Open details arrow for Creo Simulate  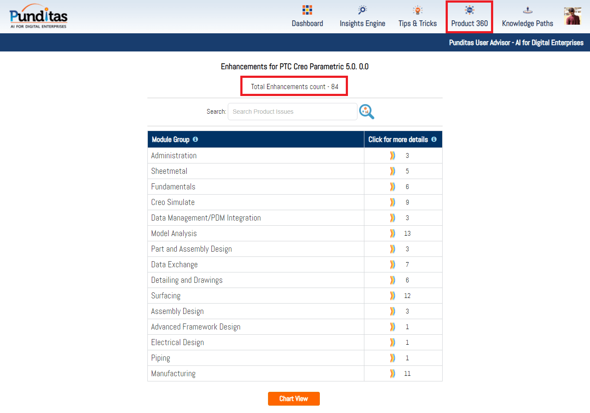(x=392, y=202)
